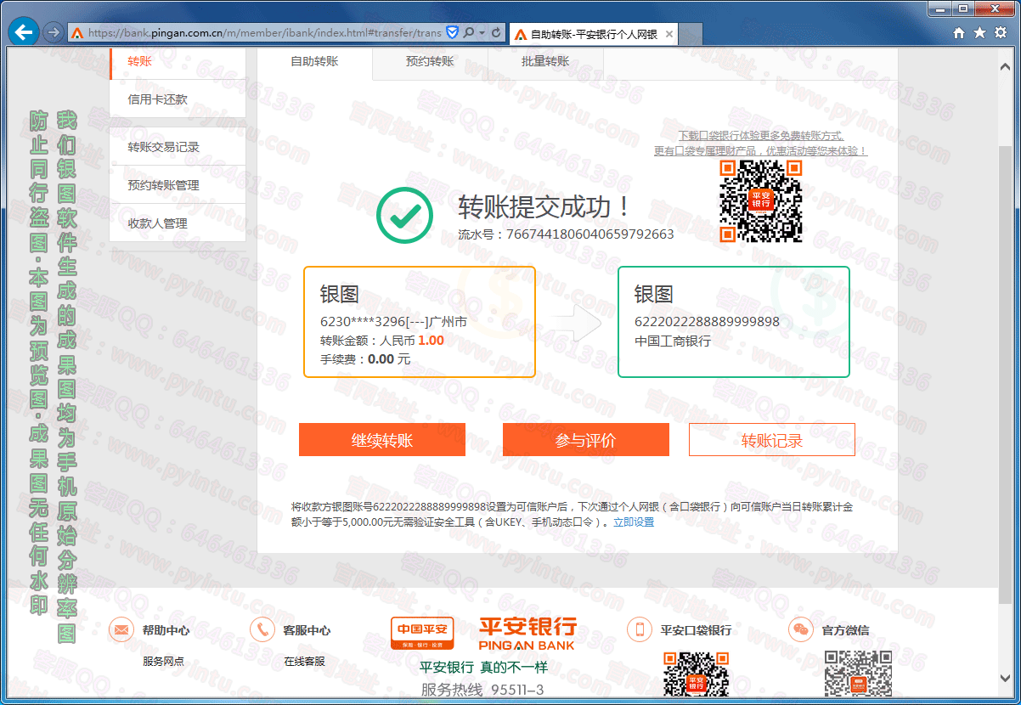Click the 手续费 0.00 元 text
The image size is (1021, 705).
[365, 359]
